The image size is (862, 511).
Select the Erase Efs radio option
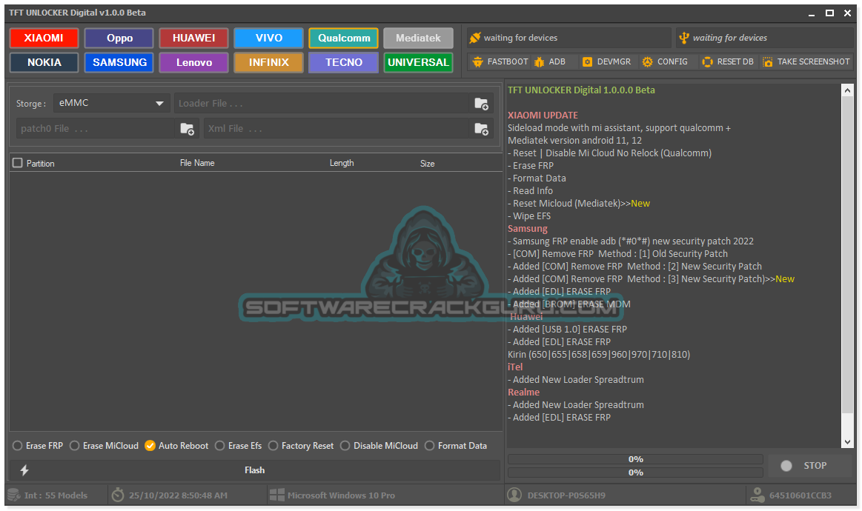click(x=220, y=446)
